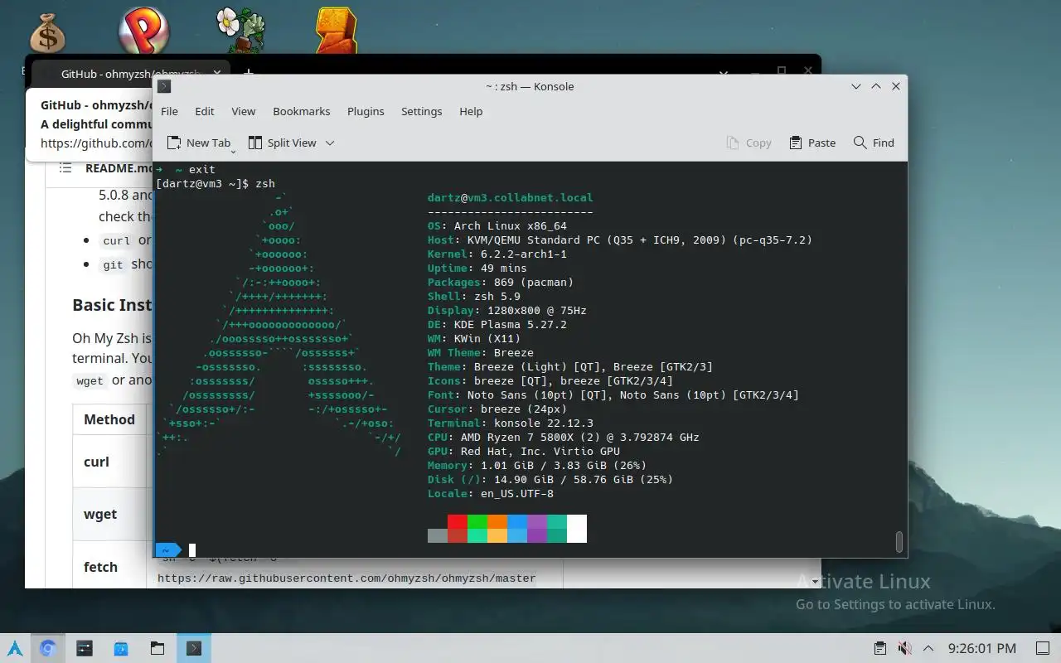Click the 'Method' table header in browser
Image resolution: width=1061 pixels, height=663 pixels.
pyautogui.click(x=109, y=419)
